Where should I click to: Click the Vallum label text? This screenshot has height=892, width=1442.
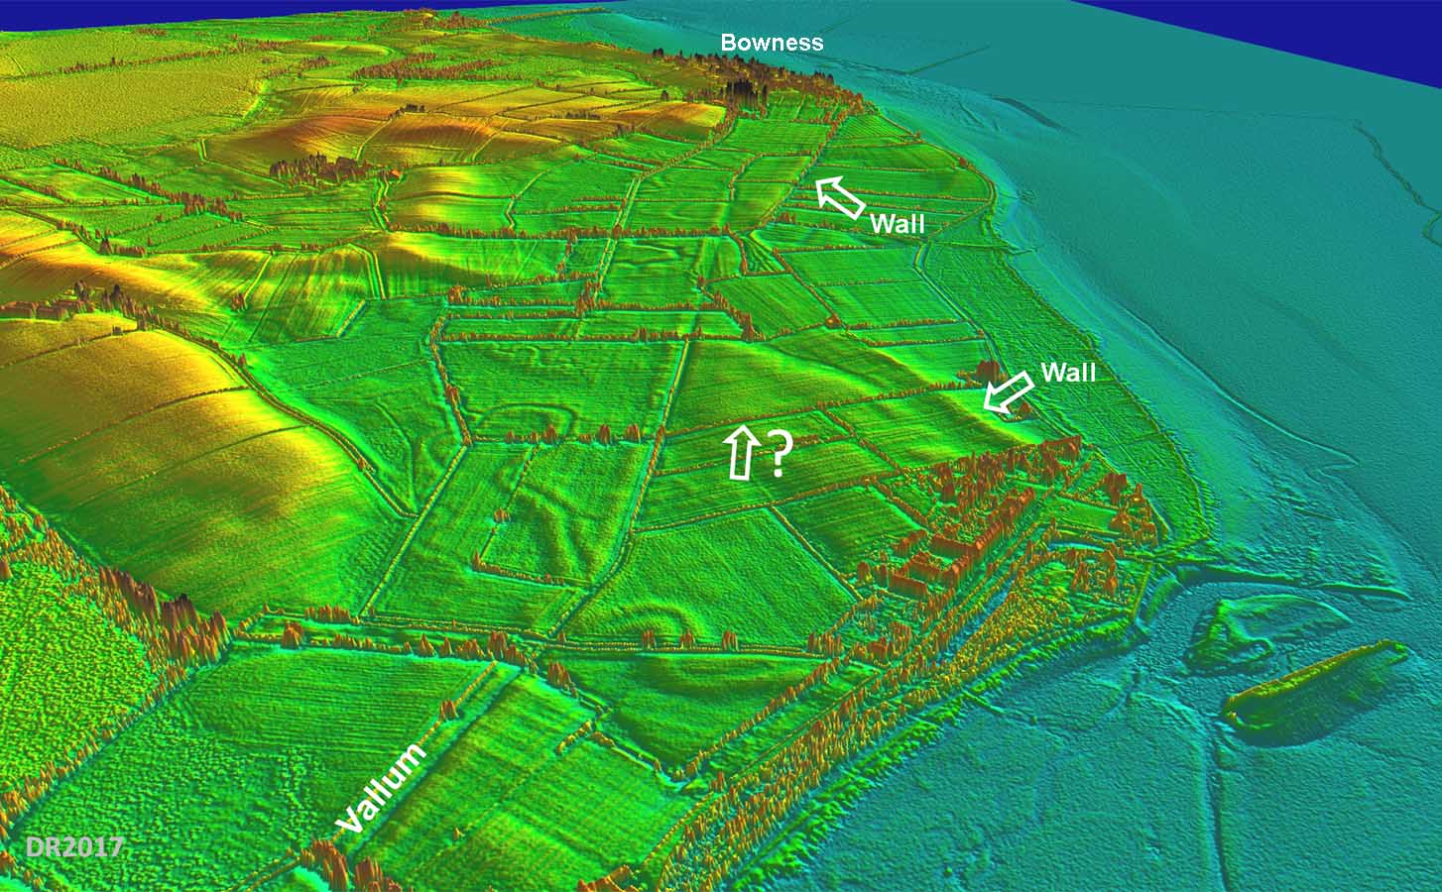(x=381, y=788)
